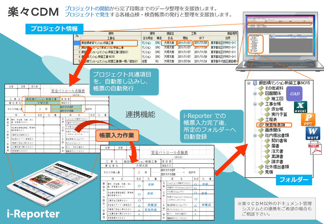Click the folder icon of 施工図

point(267,99)
